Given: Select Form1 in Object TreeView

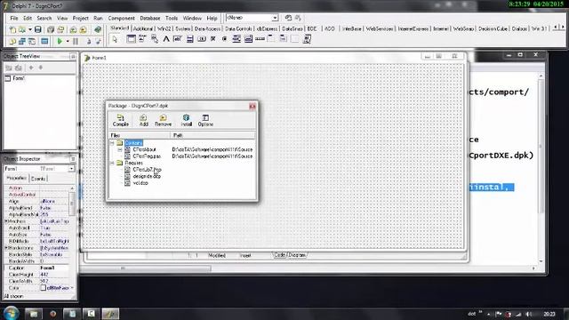Looking at the screenshot, I should 18,78.
